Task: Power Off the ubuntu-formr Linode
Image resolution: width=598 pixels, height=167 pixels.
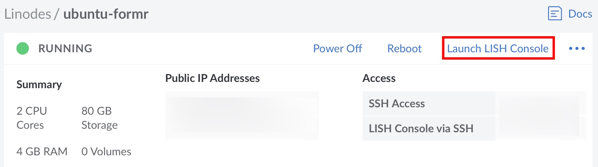Action: (338, 49)
